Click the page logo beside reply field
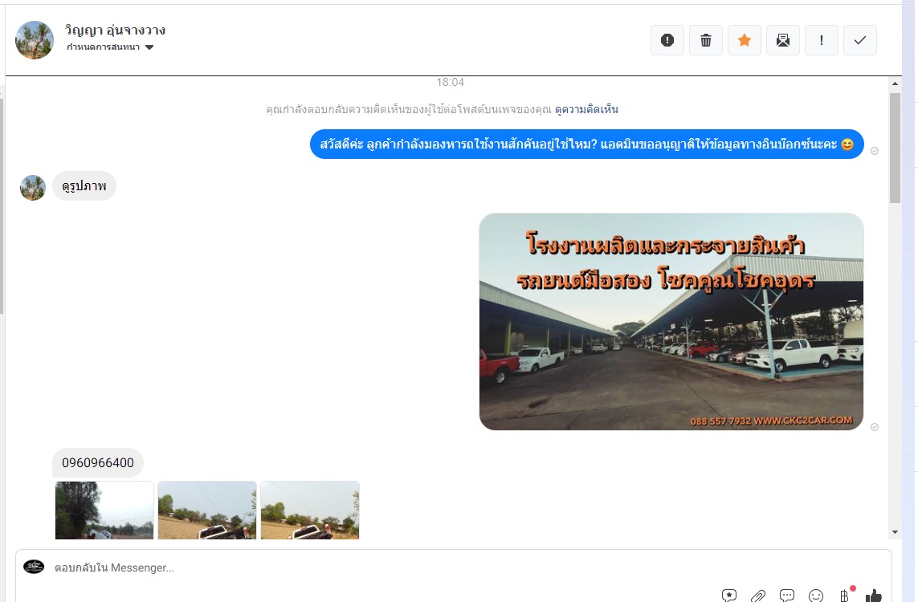 [x=34, y=567]
